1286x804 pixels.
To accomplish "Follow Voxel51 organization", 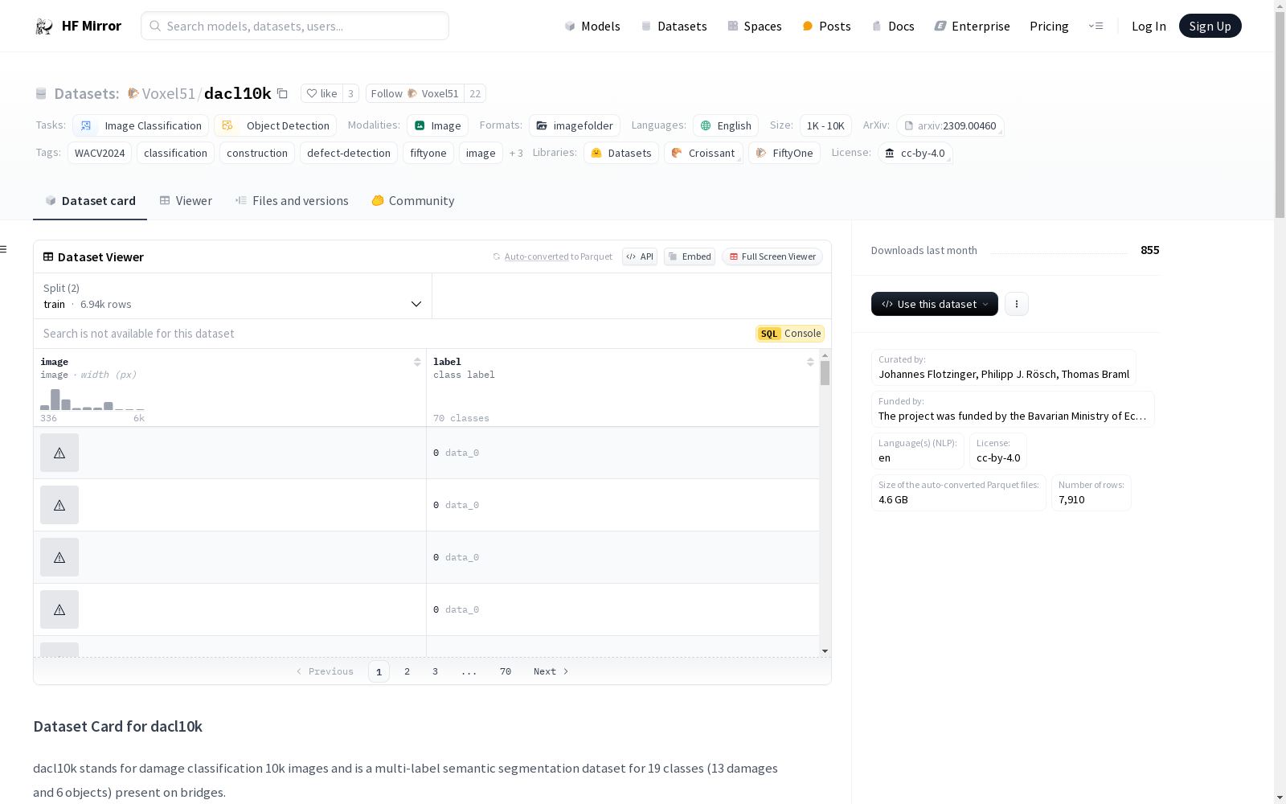I will pyautogui.click(x=416, y=93).
